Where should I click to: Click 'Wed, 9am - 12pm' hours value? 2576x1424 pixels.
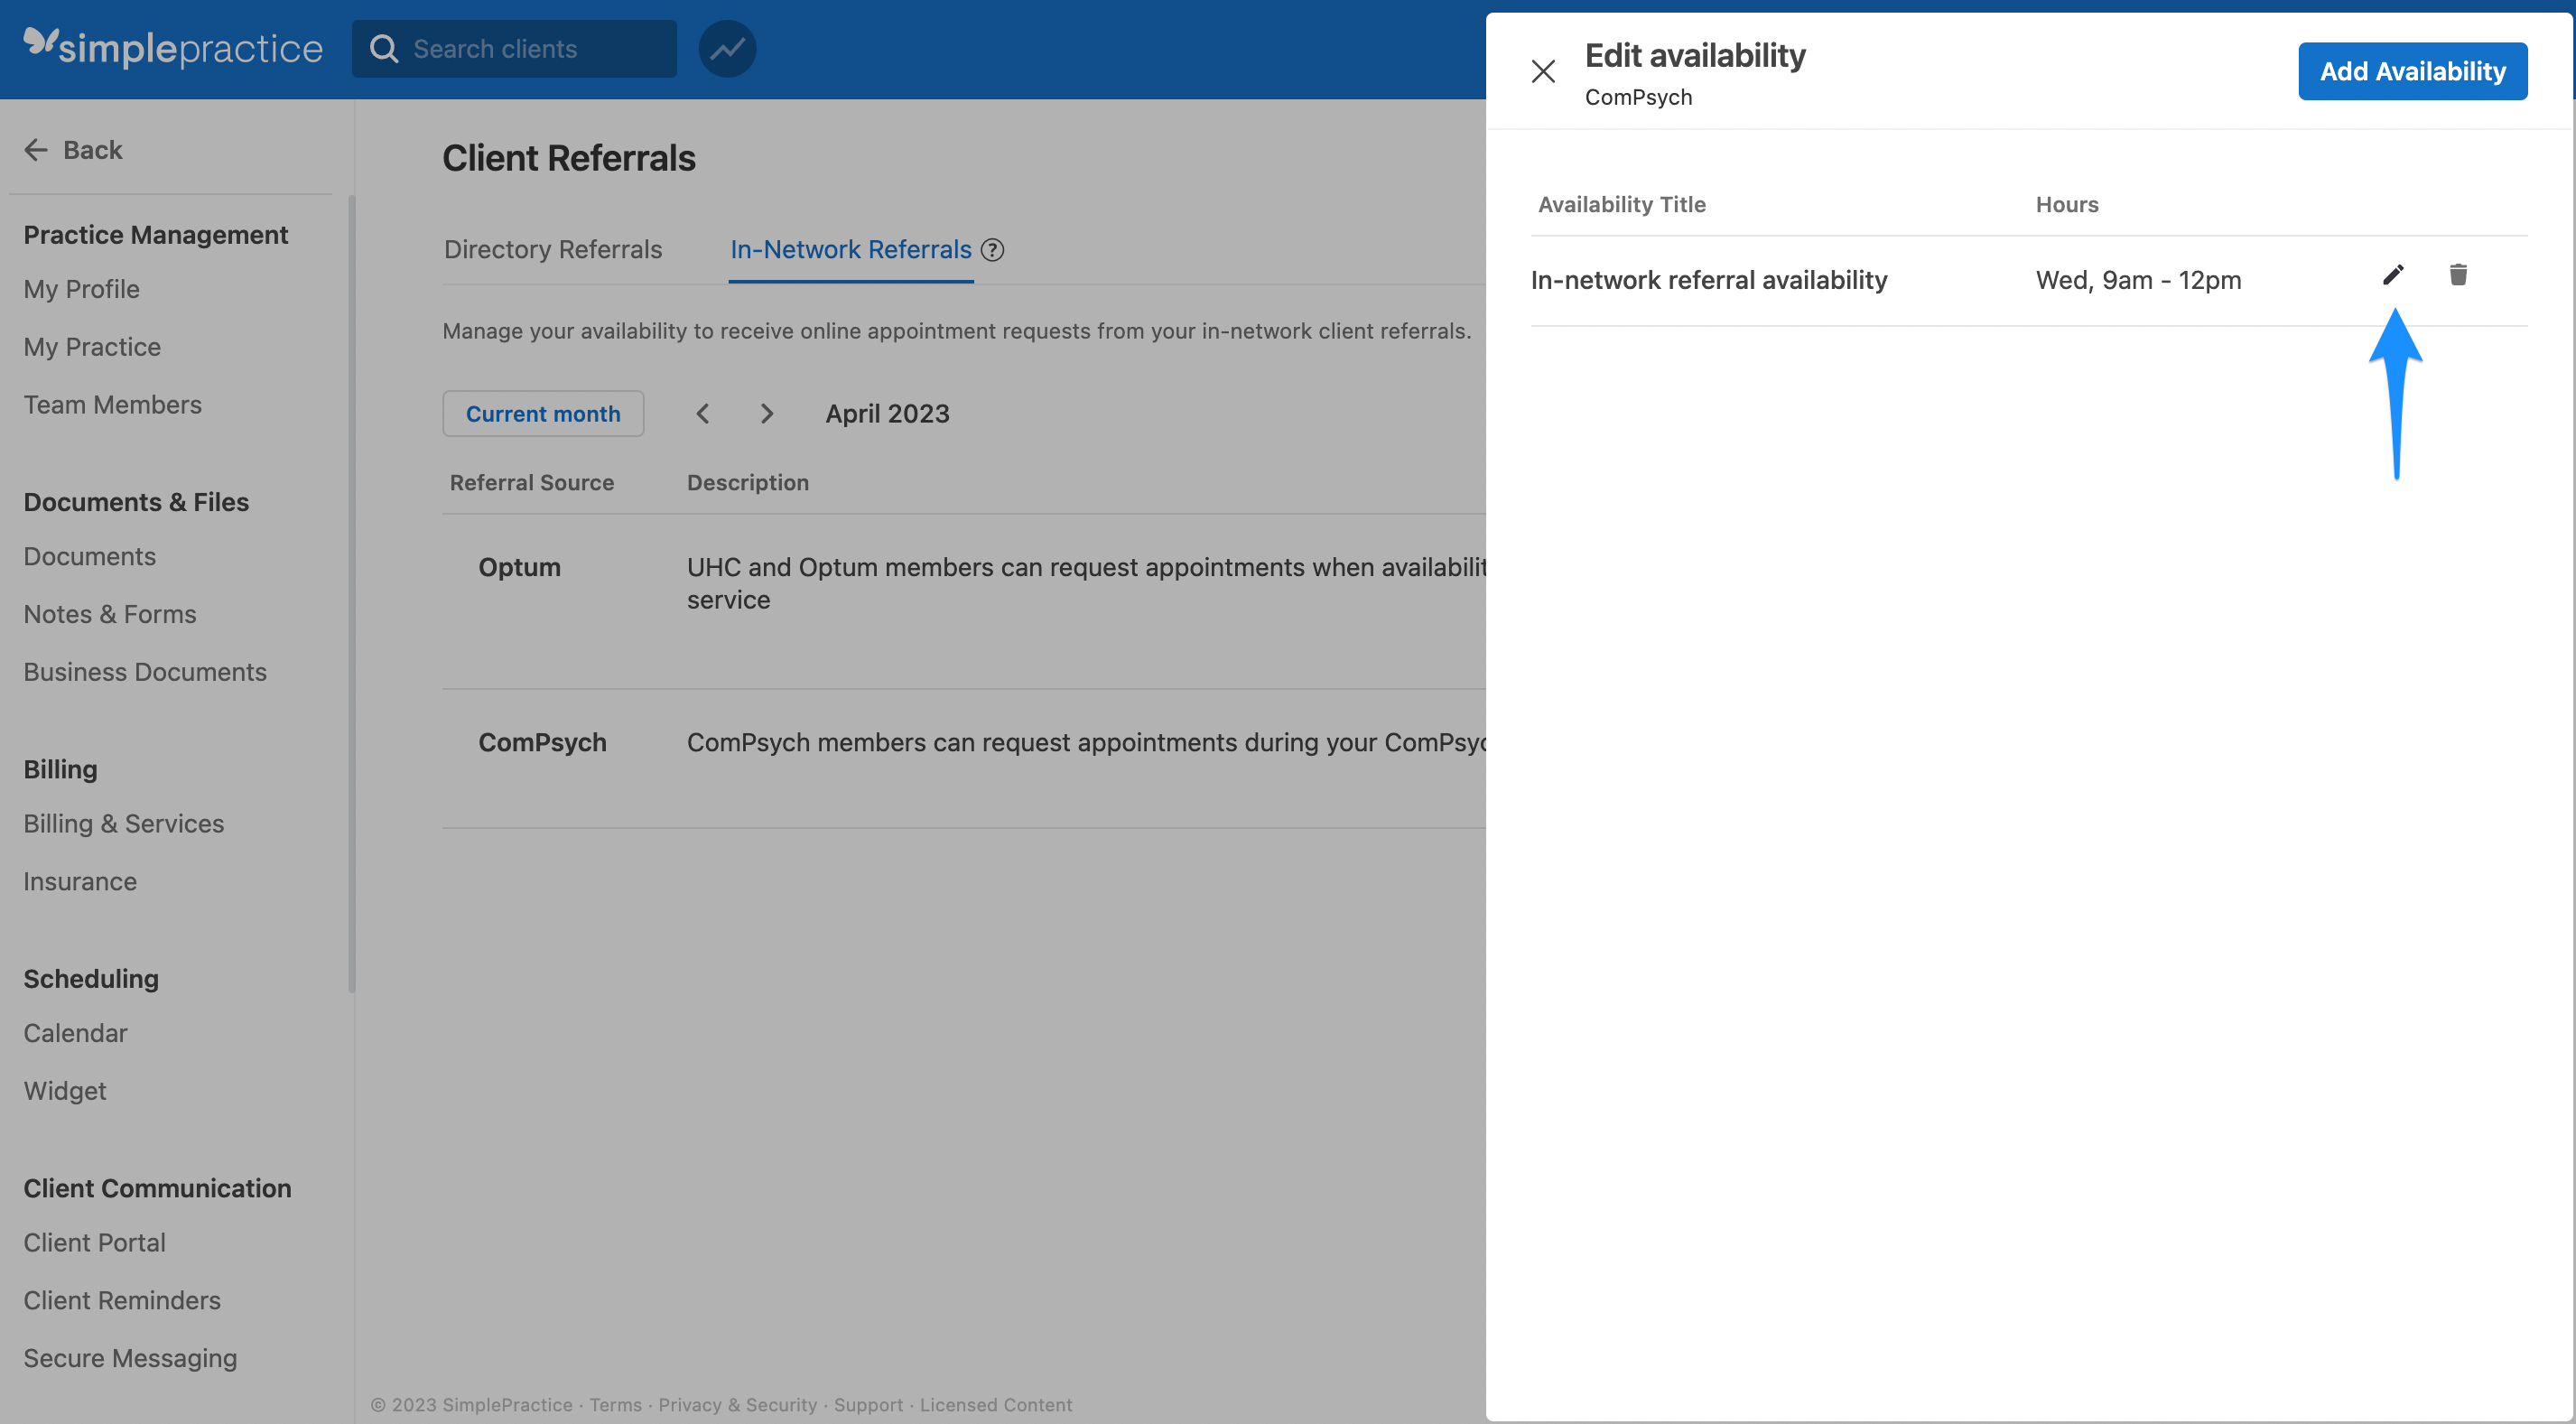(2138, 280)
